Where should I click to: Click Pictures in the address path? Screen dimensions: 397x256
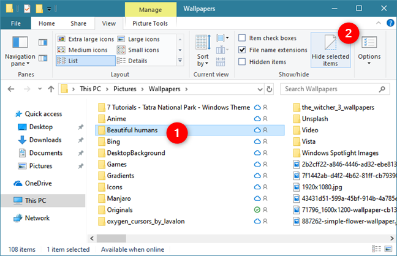(x=125, y=89)
